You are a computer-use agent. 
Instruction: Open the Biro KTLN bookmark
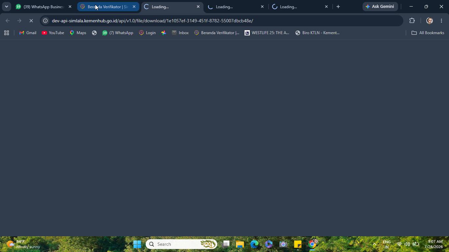coord(318,33)
